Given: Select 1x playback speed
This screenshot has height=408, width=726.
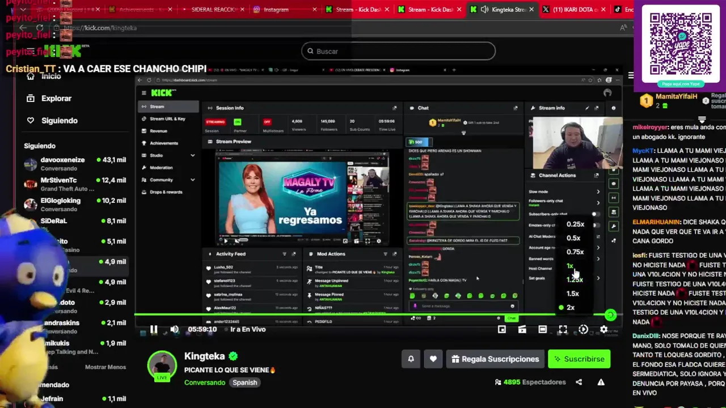Looking at the screenshot, I should (x=570, y=266).
